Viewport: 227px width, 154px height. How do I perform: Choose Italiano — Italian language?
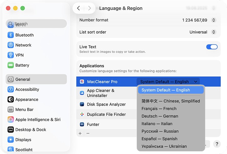click(171, 124)
